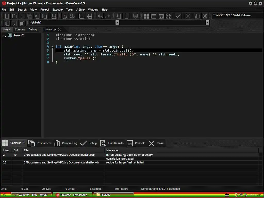Collapse the main function fold marker
The image size is (264, 198).
pos(52,46)
